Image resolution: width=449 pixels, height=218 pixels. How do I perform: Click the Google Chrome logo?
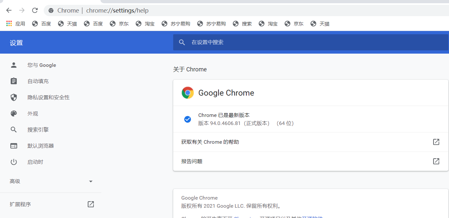point(188,93)
